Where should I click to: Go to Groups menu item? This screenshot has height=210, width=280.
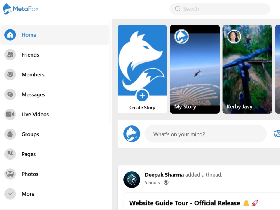(30, 134)
